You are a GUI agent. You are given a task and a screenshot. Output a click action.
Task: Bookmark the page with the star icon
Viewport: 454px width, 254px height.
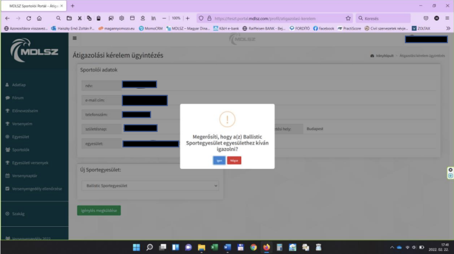[348, 18]
